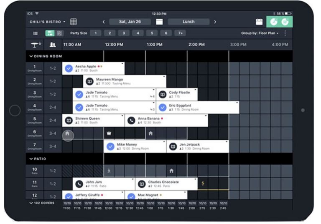Viewport: 321px width, 224px height.
Task: Toggle the checkmark on Eric Eggplant reservation
Action: (x=163, y=108)
